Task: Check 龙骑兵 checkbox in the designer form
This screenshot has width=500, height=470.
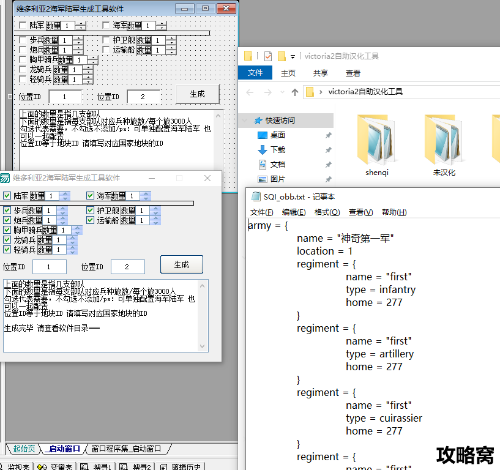Action: [23, 70]
